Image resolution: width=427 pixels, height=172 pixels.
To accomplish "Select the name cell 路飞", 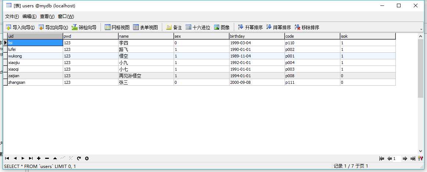I will (146, 49).
